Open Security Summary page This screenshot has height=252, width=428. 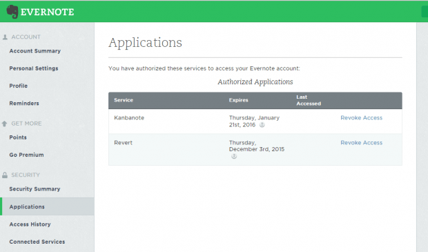click(35, 189)
